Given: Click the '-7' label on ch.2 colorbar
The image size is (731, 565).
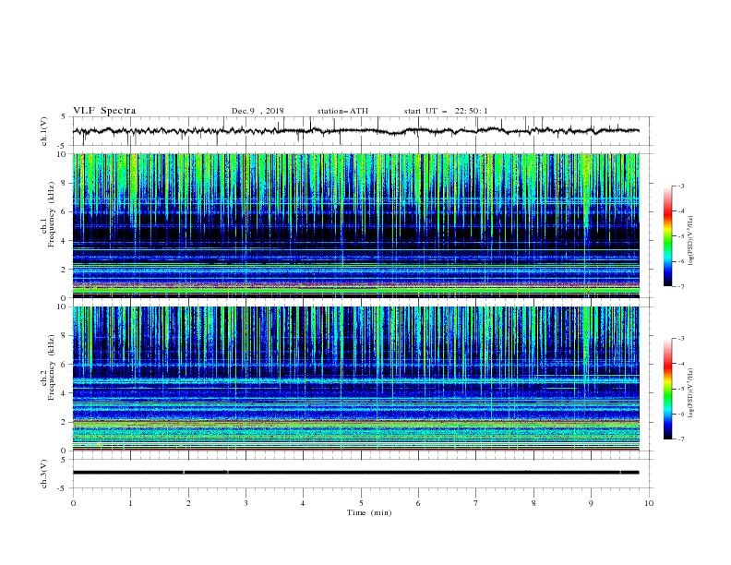Looking at the screenshot, I should [x=680, y=439].
